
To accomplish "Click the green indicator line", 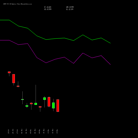I will point(55,39).
